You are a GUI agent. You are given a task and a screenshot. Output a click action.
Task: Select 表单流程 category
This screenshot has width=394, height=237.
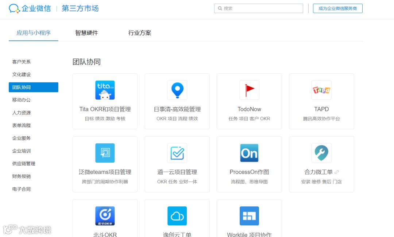coord(22,125)
